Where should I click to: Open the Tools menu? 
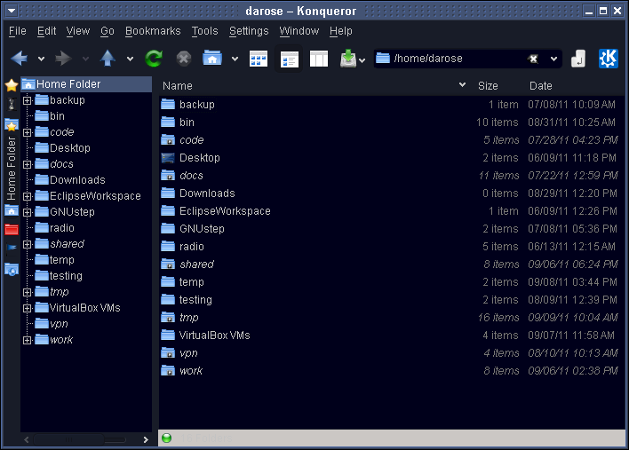click(204, 31)
